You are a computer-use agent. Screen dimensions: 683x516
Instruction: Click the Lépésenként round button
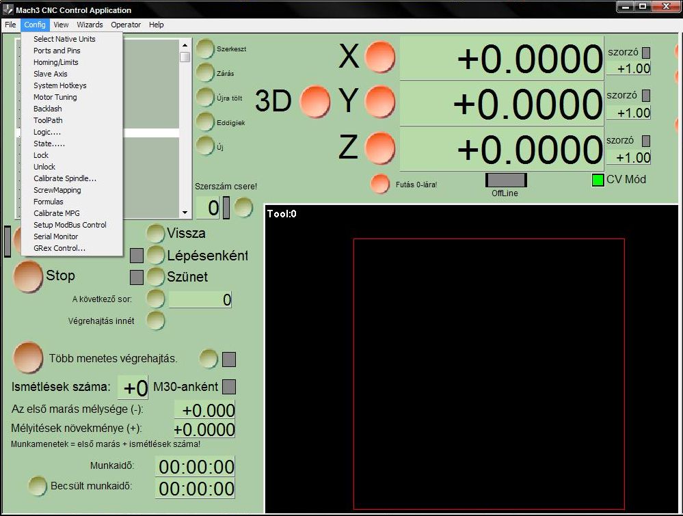point(155,255)
